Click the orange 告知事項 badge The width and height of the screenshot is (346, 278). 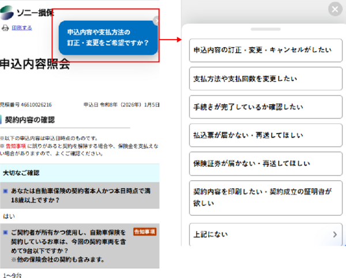tap(145, 232)
